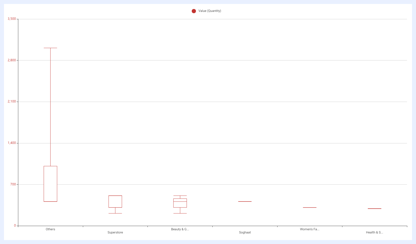Screen dimensions: 416x244
Task: Click the Others axis label
Action: pyautogui.click(x=50, y=229)
